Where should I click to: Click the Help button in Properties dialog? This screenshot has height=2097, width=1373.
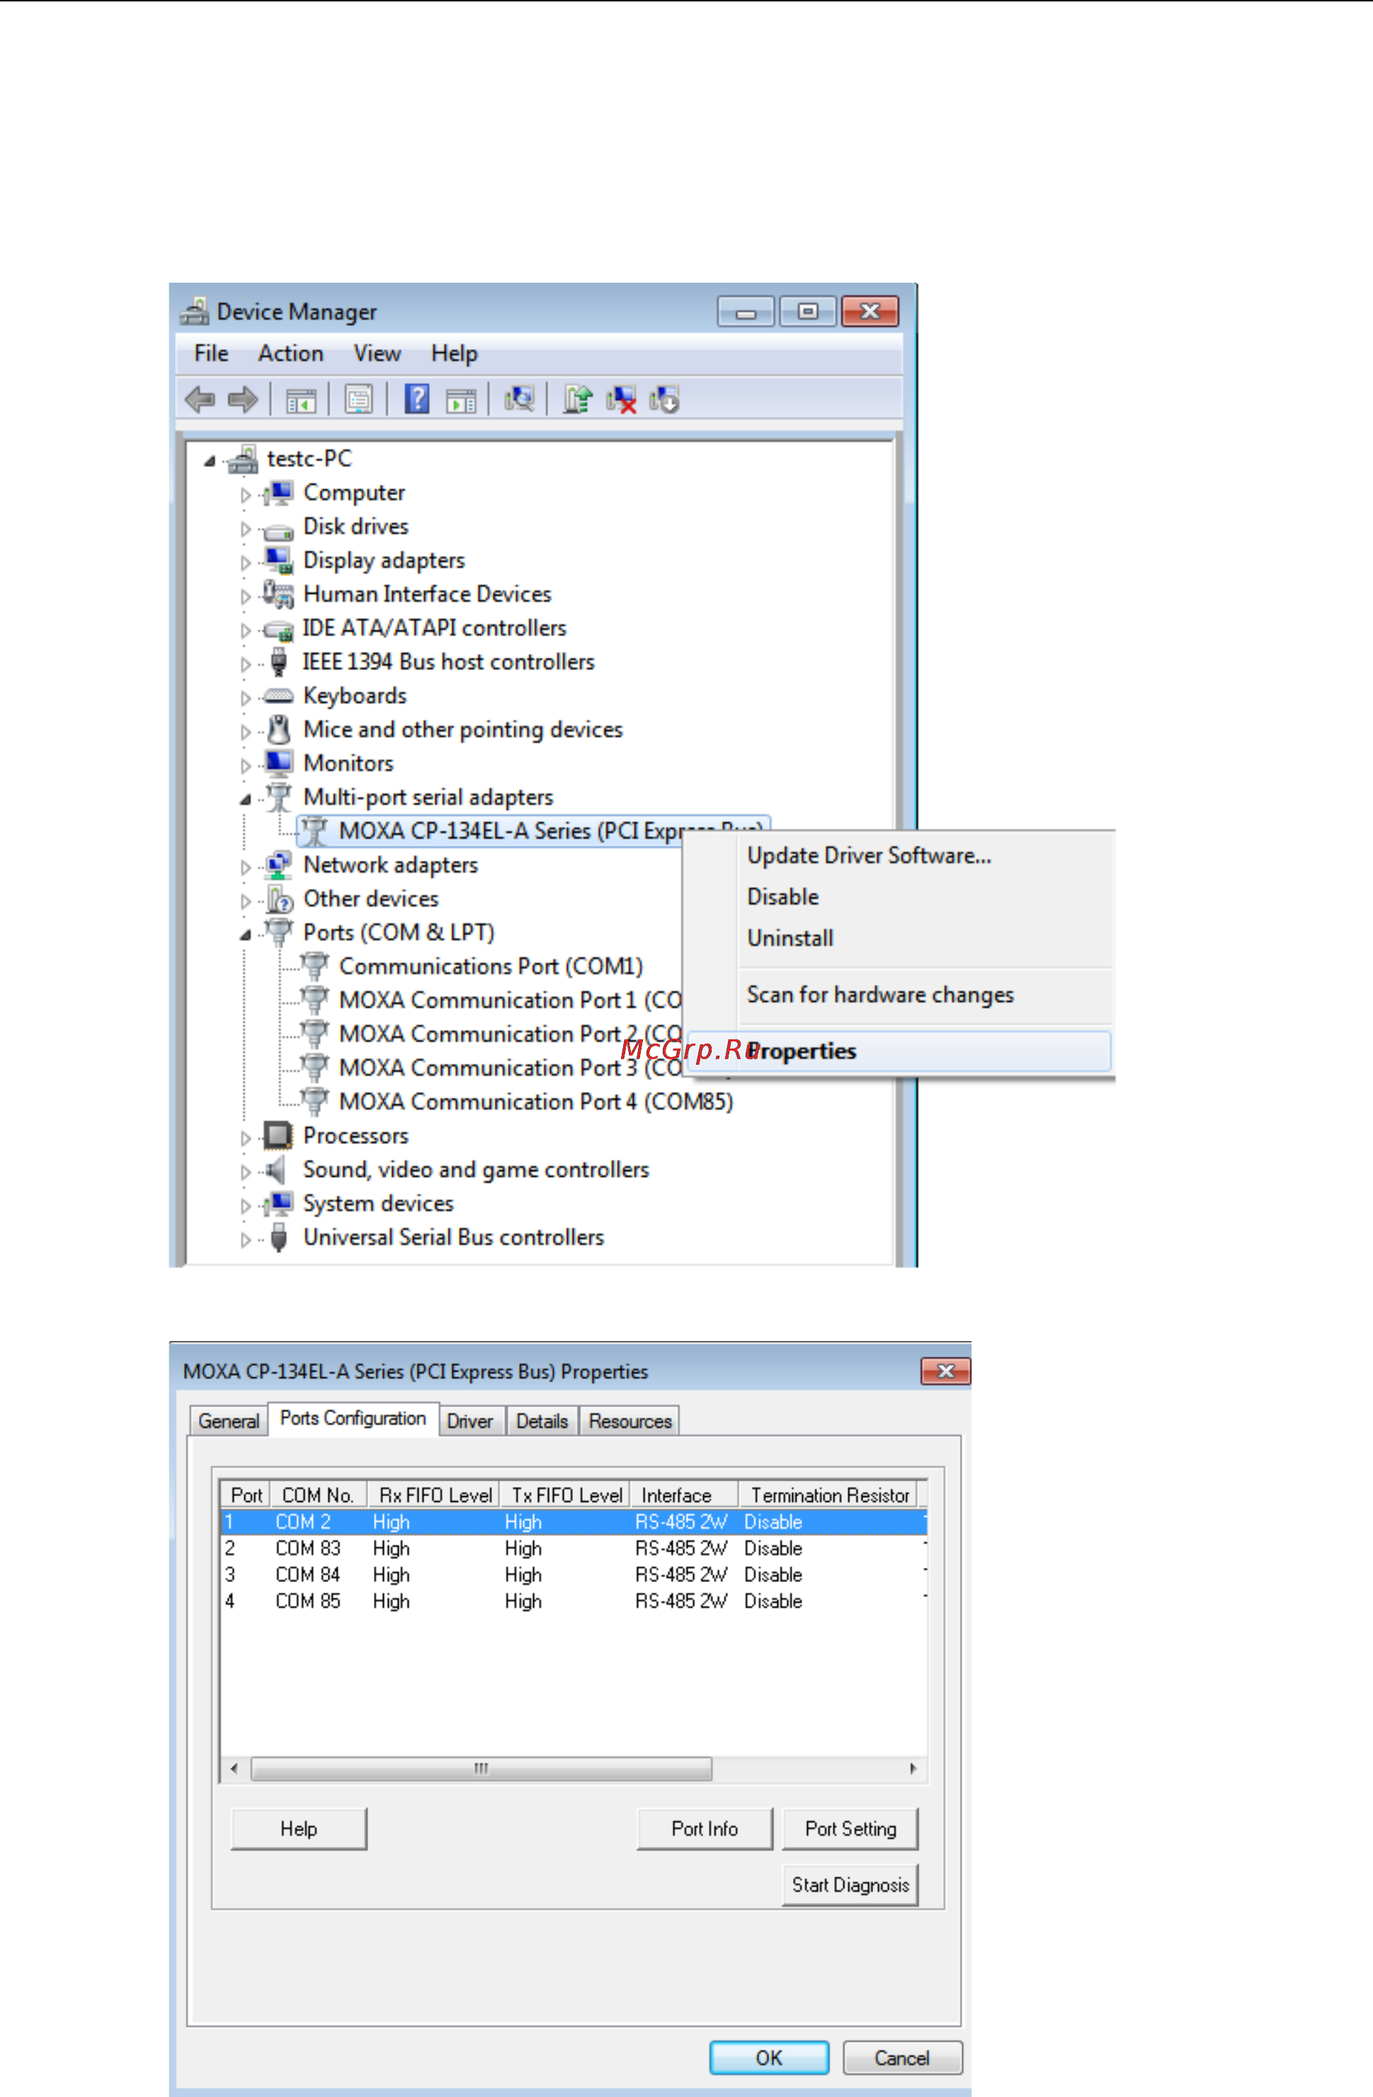click(x=299, y=1829)
